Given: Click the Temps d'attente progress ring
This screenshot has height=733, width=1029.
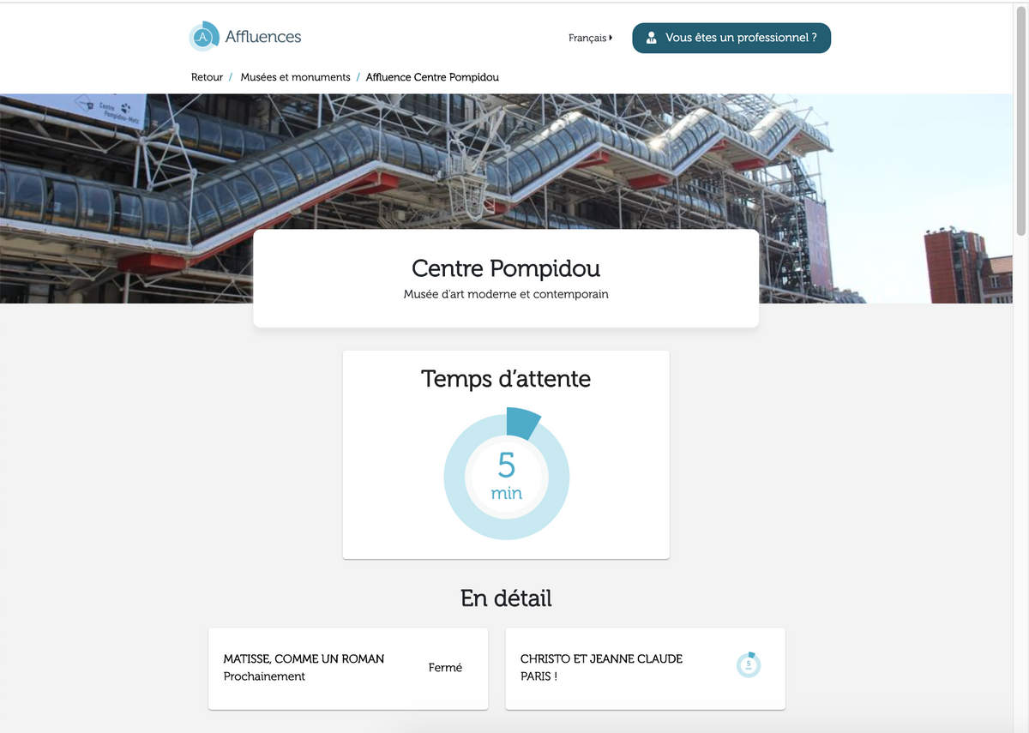Looking at the screenshot, I should [506, 420].
